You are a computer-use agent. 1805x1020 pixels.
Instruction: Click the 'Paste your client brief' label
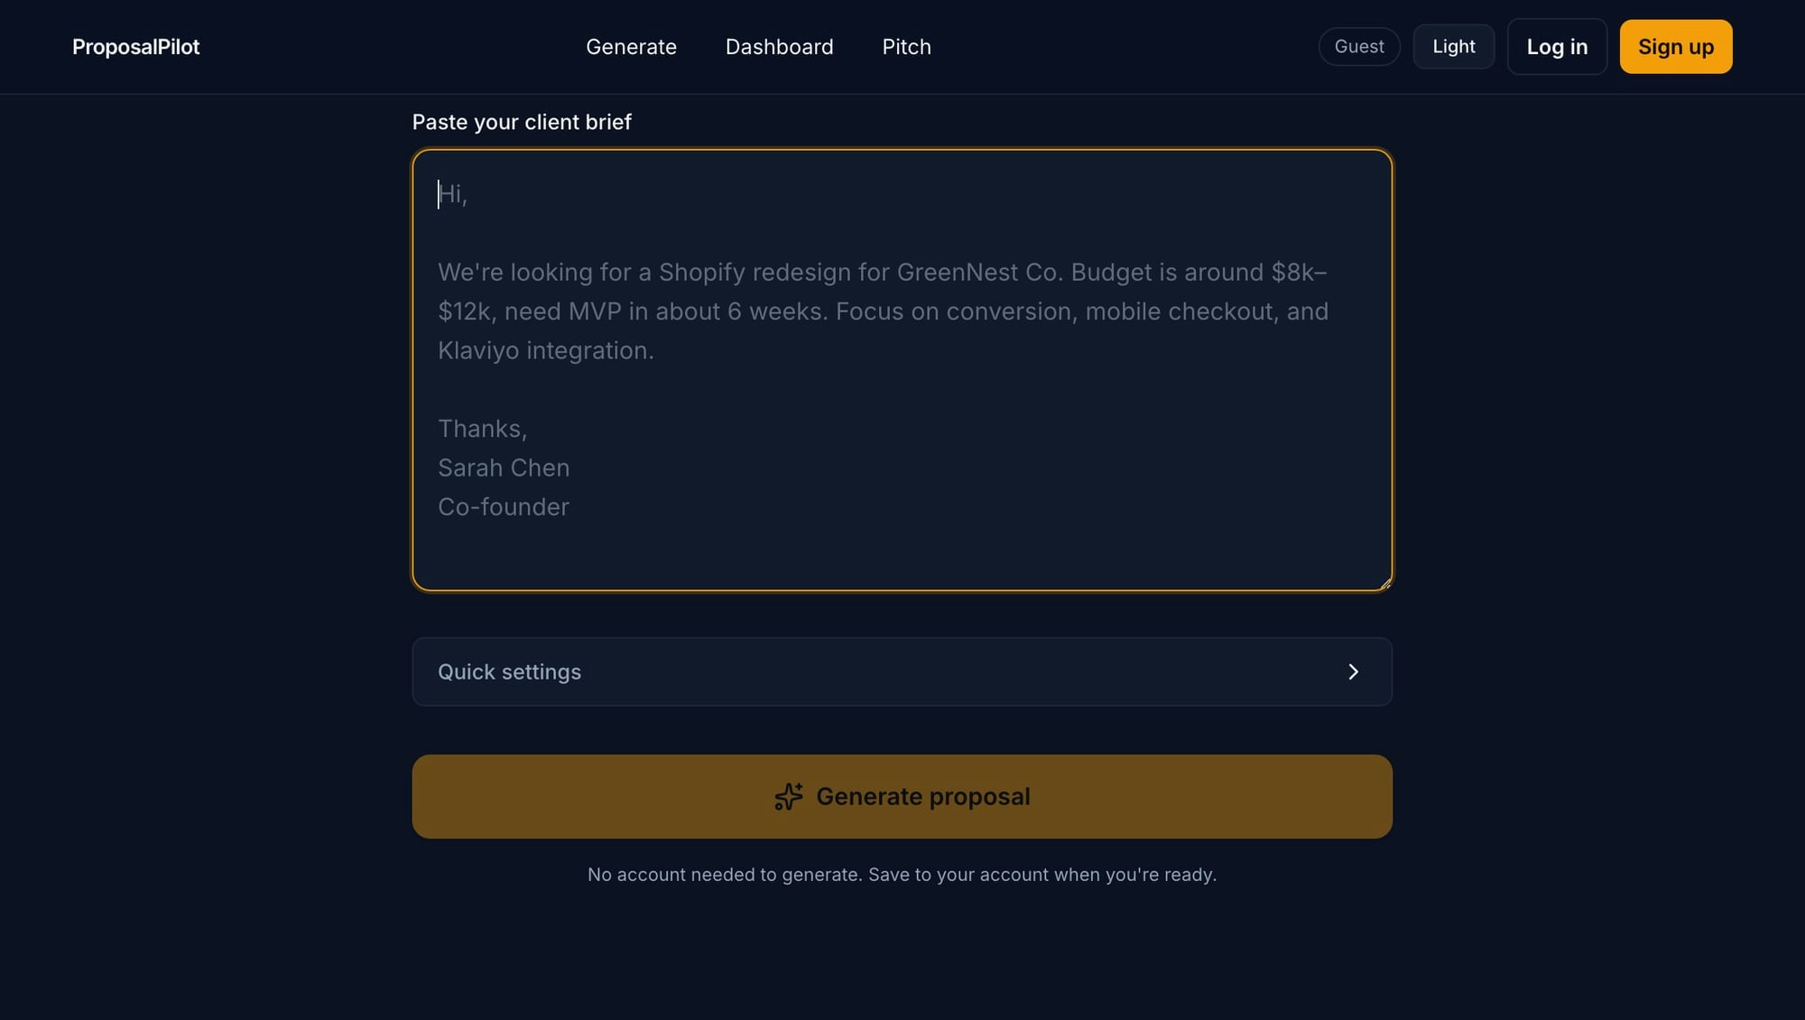(522, 122)
